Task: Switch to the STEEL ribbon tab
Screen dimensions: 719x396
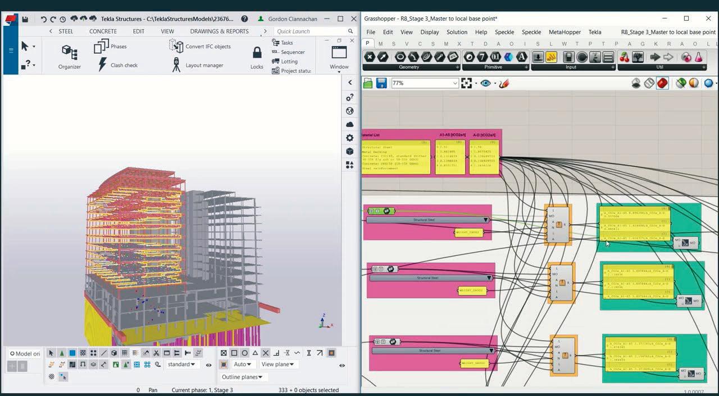Action: pyautogui.click(x=66, y=31)
